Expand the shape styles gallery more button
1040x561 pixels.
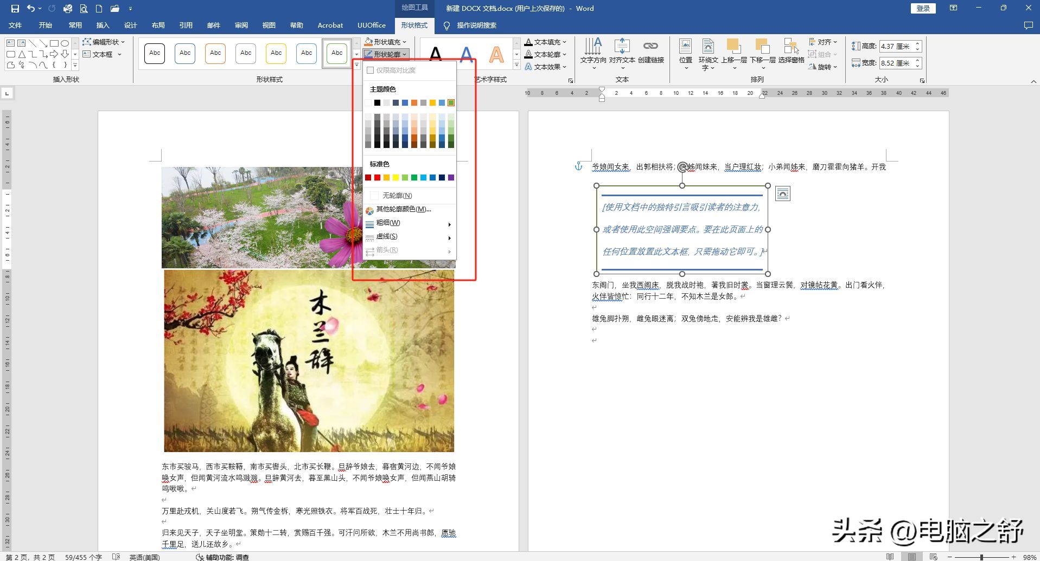pyautogui.click(x=356, y=66)
